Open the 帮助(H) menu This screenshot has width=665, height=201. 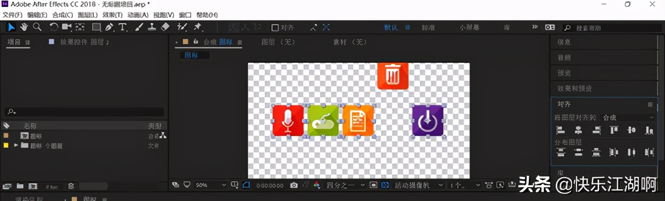click(207, 15)
